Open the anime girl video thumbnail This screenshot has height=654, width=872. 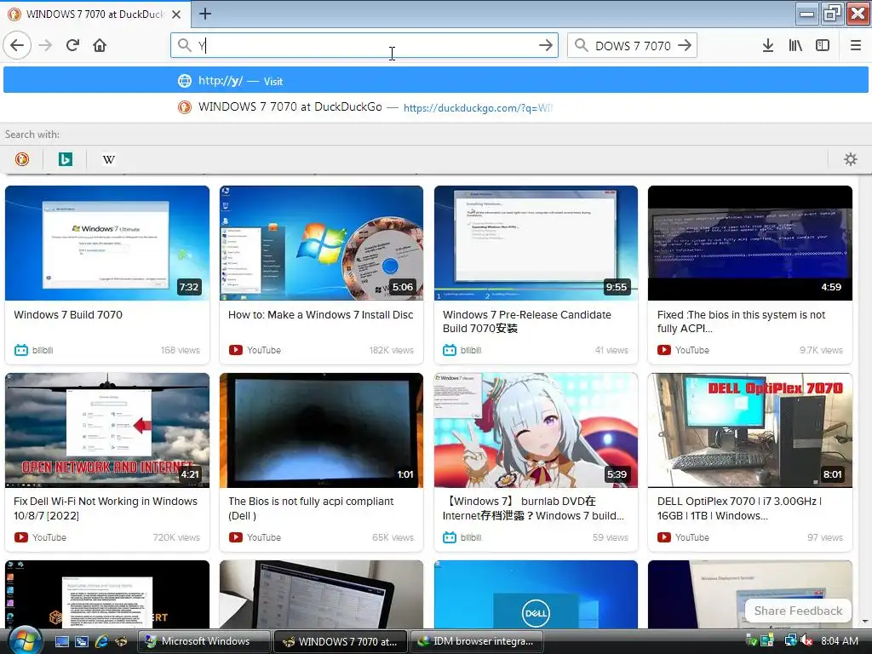click(536, 430)
